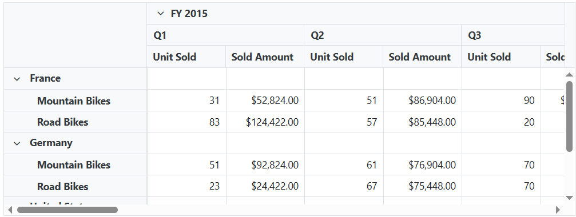
Task: Click the cell with value 57
Action: 344,122
